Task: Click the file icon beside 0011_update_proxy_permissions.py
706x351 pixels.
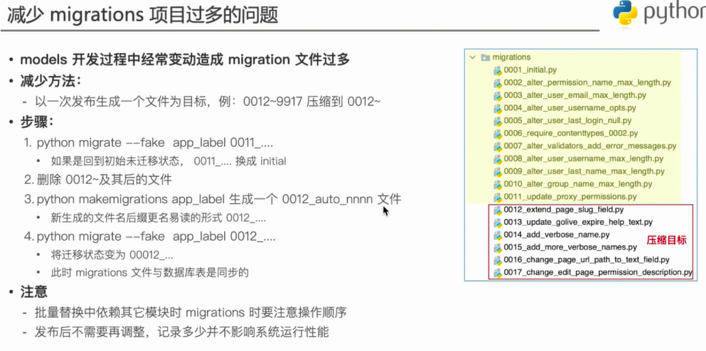Action: coord(498,197)
